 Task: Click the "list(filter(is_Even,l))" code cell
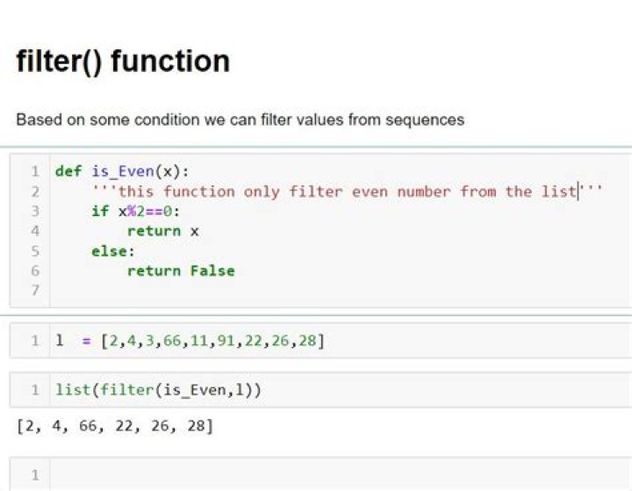pyautogui.click(x=159, y=389)
